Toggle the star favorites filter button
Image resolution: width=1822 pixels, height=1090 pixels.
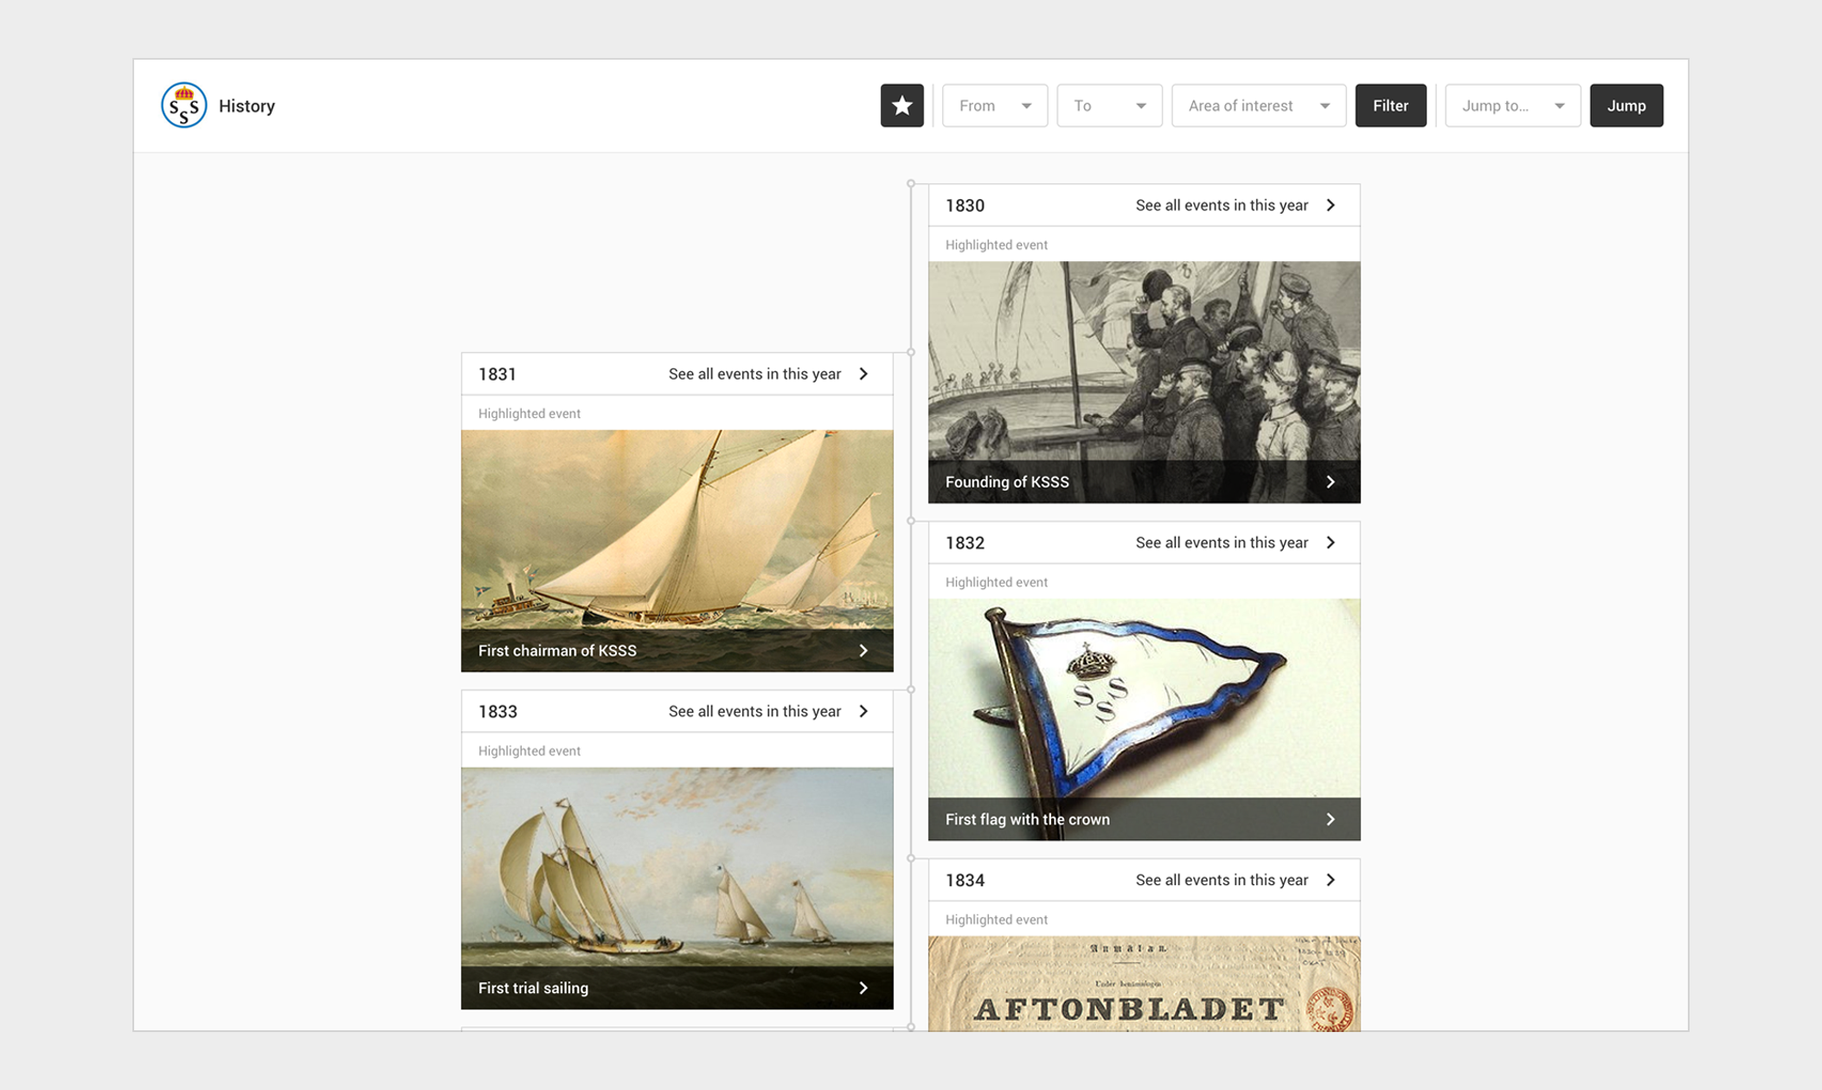(x=901, y=106)
